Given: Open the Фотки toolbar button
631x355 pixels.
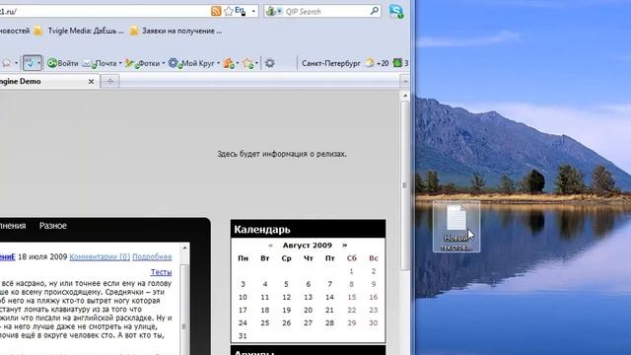Looking at the screenshot, I should pos(142,63).
